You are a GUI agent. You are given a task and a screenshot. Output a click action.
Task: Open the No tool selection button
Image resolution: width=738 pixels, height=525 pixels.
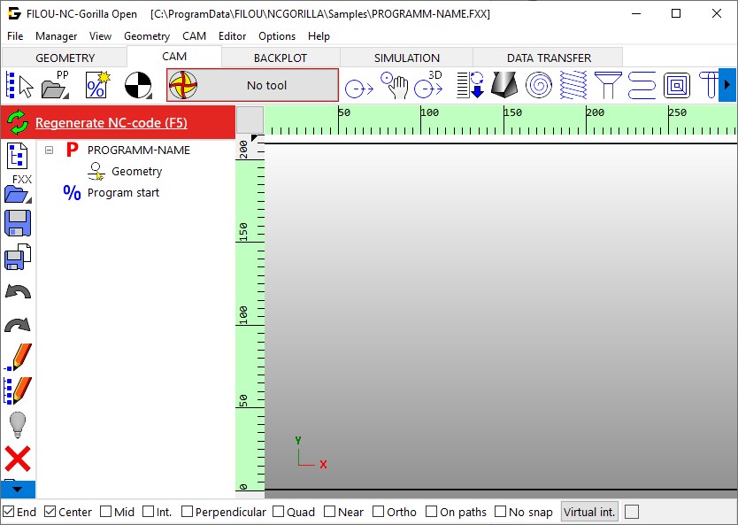(x=252, y=85)
